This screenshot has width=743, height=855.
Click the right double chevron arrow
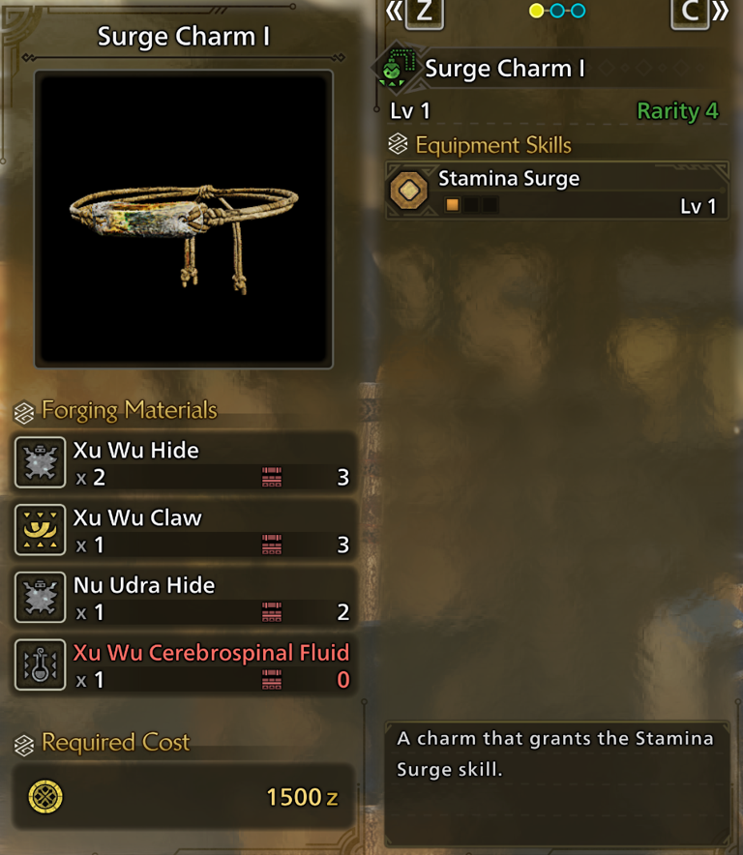[720, 11]
